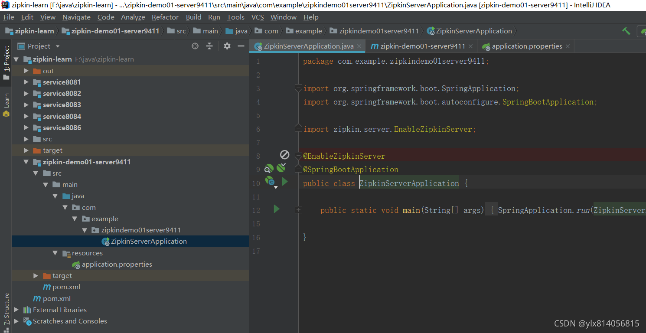Open the Run menu

(x=214, y=17)
